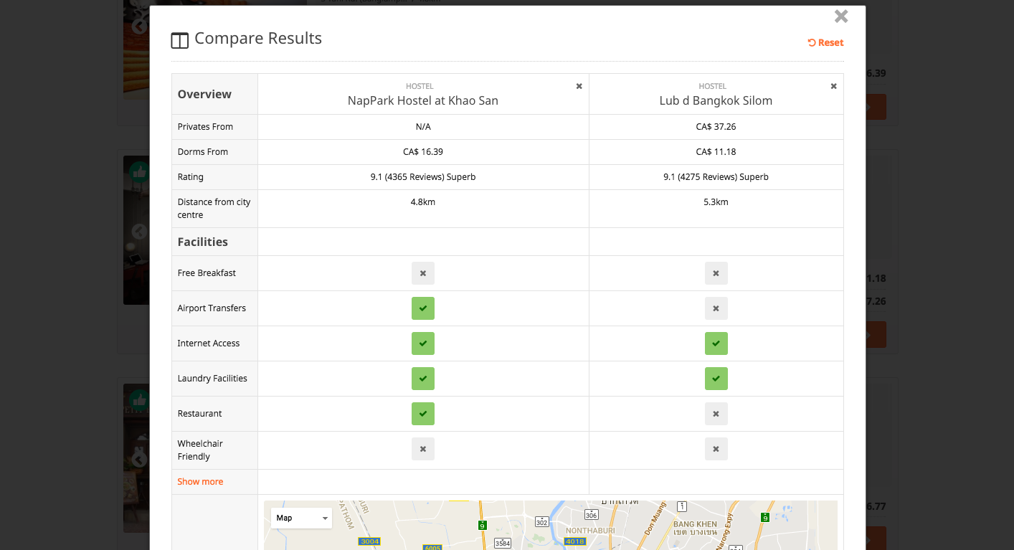Click the Airport Transfers row label

[x=212, y=308]
